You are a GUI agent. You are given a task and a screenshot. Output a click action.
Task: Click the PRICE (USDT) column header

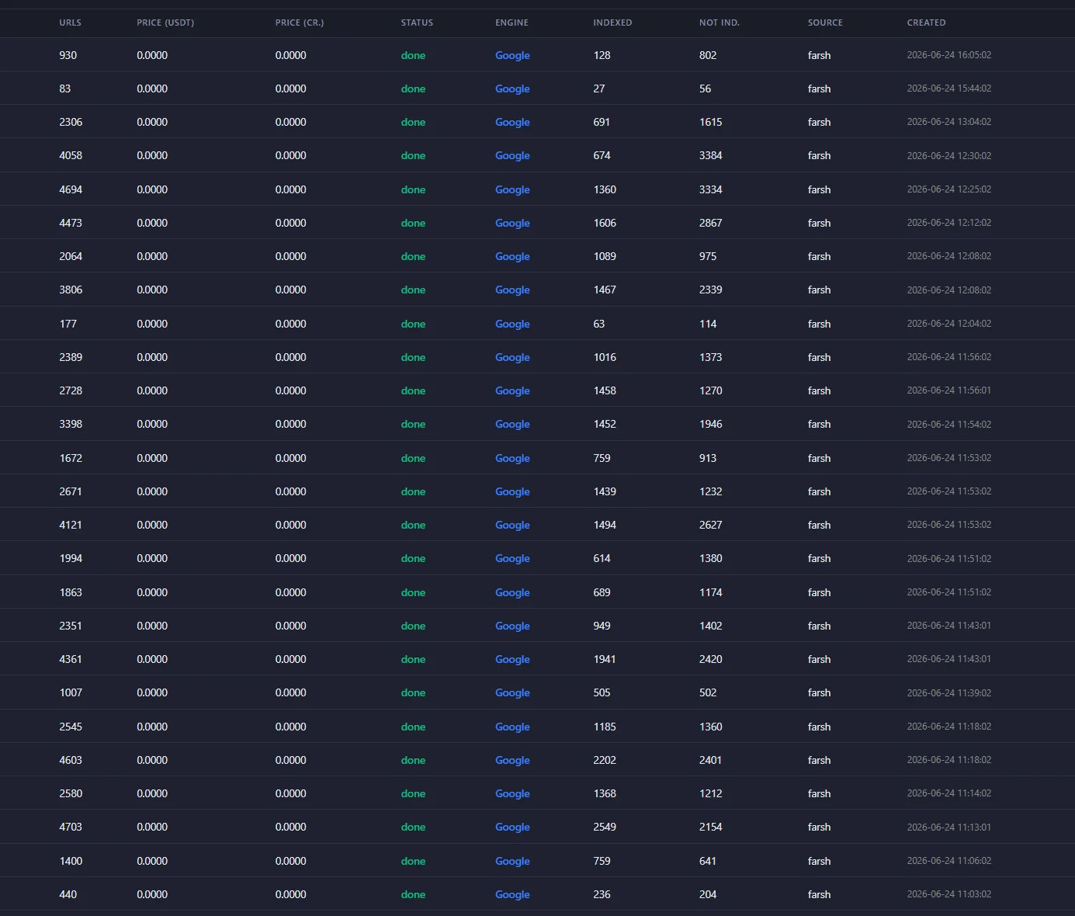[x=165, y=23]
